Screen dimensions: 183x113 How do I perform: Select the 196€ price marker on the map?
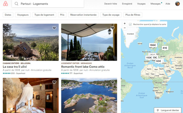[153, 45]
